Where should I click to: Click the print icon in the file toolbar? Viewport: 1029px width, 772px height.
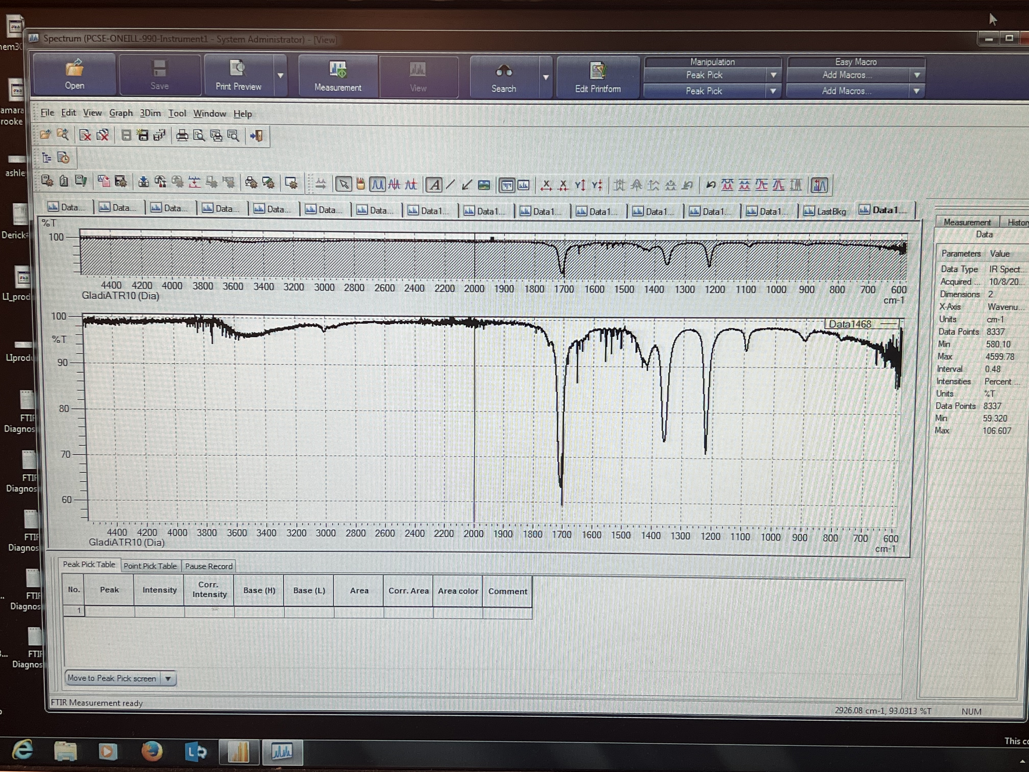coord(182,135)
